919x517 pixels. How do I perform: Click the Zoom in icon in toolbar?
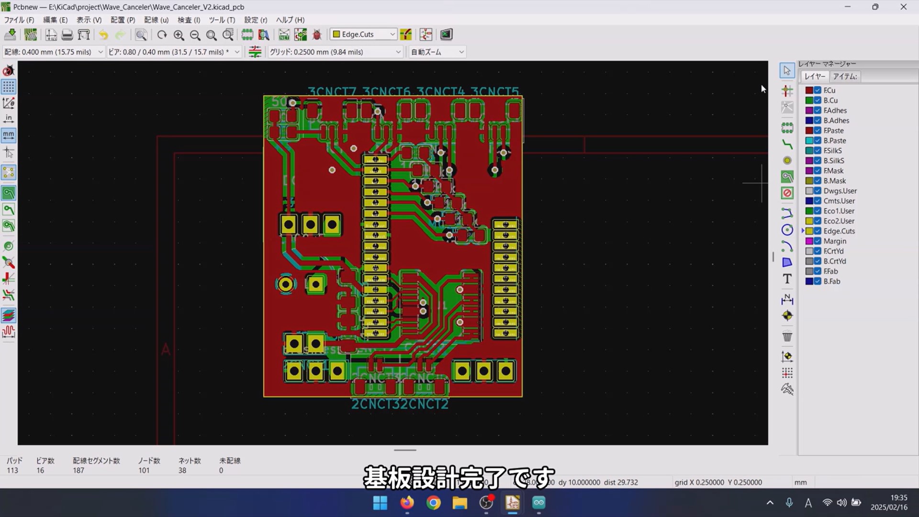coord(179,34)
